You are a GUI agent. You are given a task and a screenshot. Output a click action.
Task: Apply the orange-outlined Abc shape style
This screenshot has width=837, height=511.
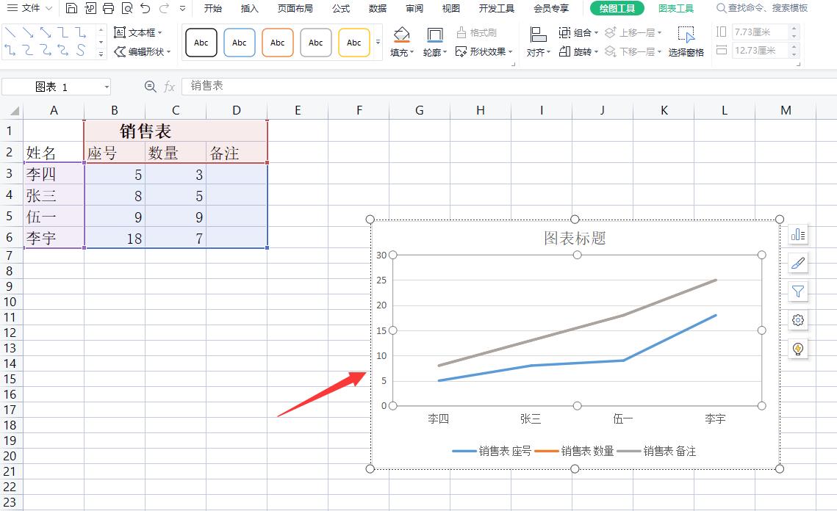click(x=277, y=43)
